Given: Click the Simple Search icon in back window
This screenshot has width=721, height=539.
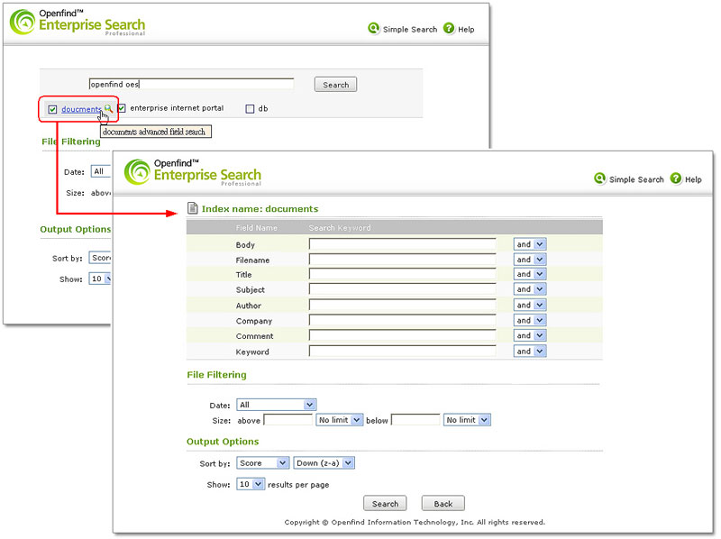Looking at the screenshot, I should 374,29.
